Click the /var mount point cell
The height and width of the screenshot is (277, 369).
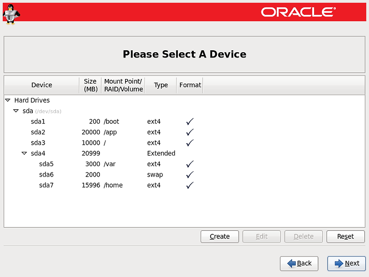[x=110, y=164]
